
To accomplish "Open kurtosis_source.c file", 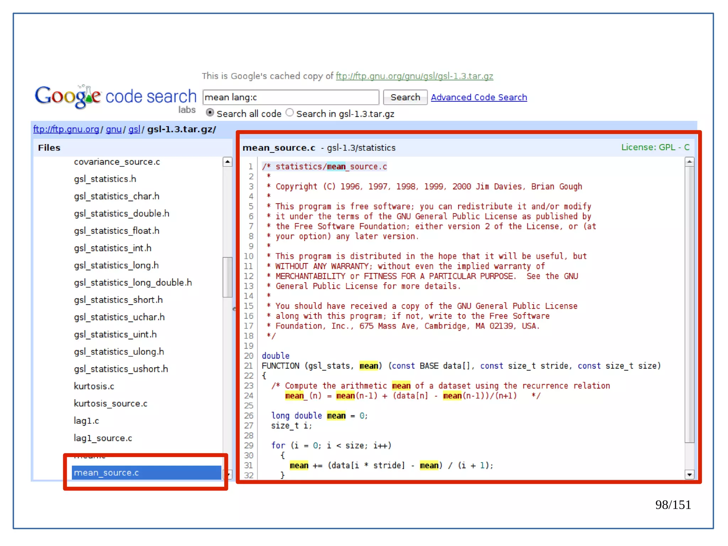I will [111, 403].
